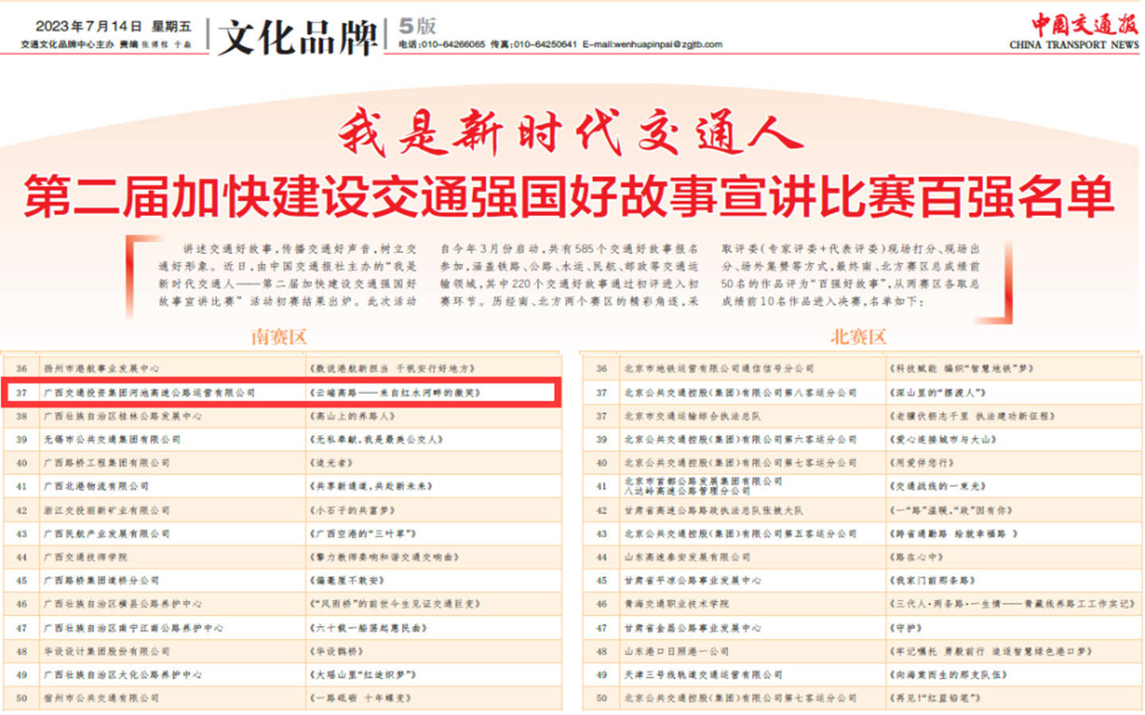Screen dimensions: 1145x715
Task: Click story 《守护》
Action: [905, 628]
